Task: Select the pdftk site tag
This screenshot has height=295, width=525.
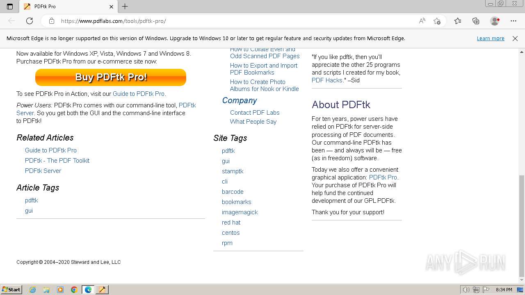Action: [228, 151]
